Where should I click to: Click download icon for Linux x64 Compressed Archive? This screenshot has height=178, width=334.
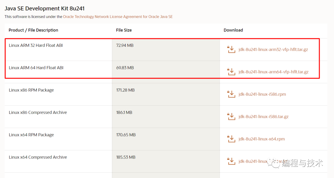tap(231, 161)
